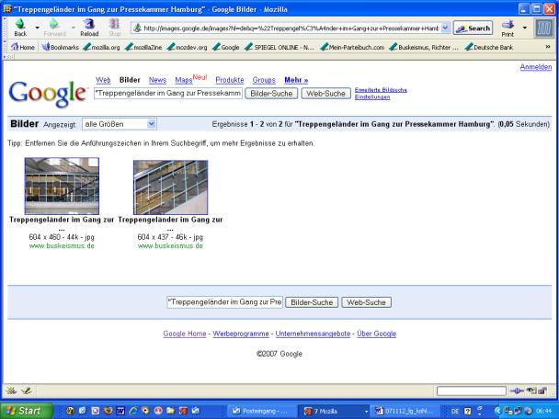Click the online/offline connection icon in the status bar
The height and width of the screenshot is (419, 559).
(x=517, y=391)
